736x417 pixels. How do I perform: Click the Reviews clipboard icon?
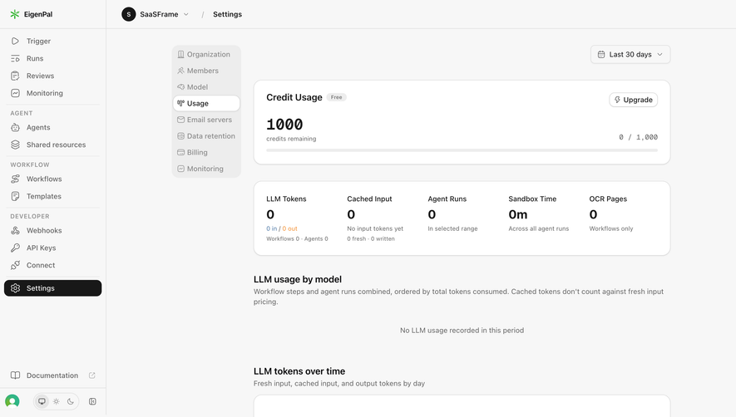[16, 76]
